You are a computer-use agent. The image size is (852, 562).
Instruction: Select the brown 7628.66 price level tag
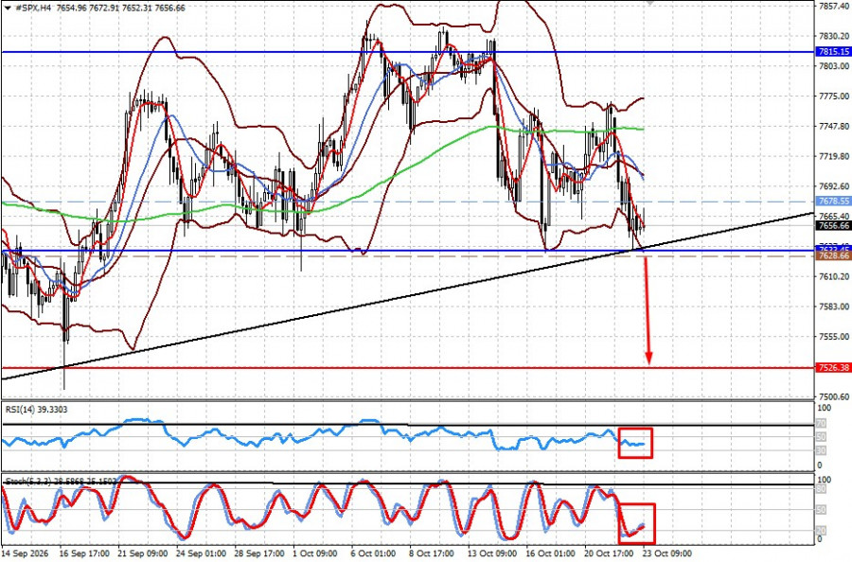[x=833, y=255]
